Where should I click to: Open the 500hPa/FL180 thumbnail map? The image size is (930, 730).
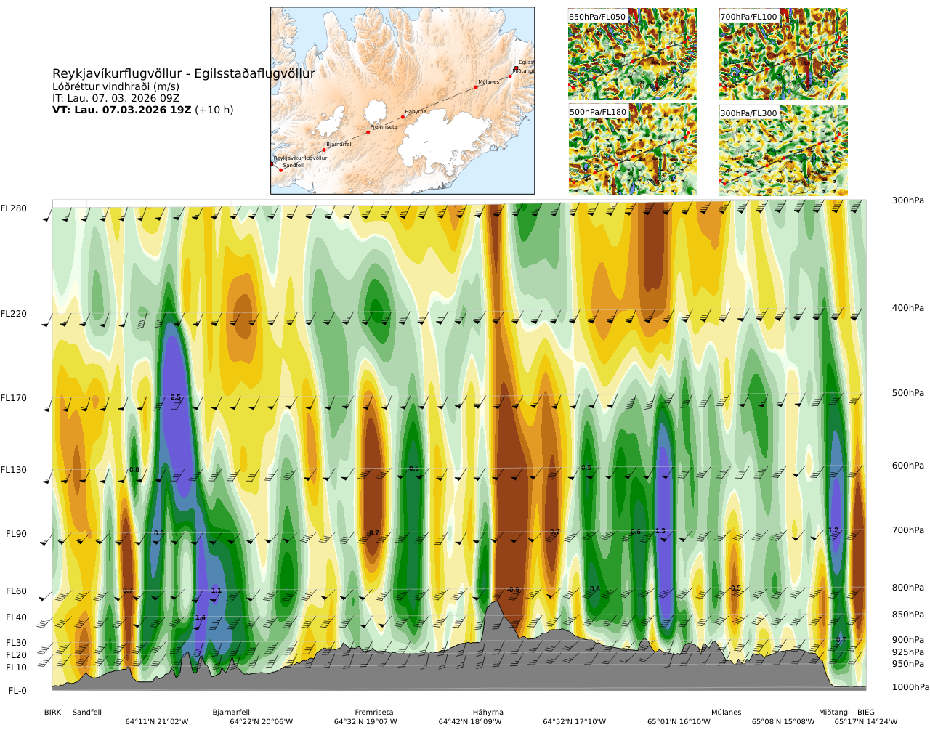632,149
